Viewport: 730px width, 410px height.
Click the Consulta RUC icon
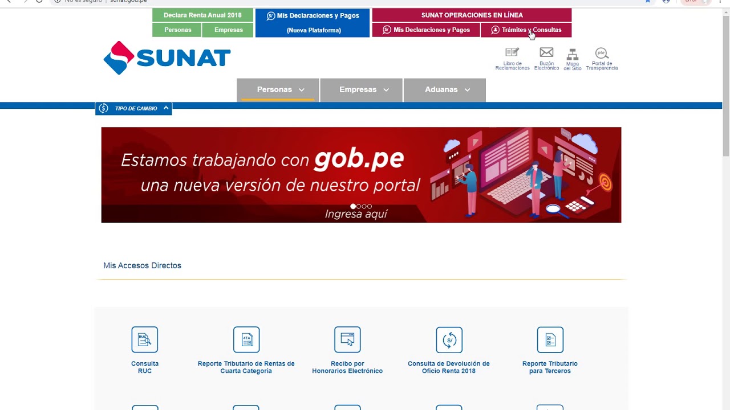click(145, 340)
